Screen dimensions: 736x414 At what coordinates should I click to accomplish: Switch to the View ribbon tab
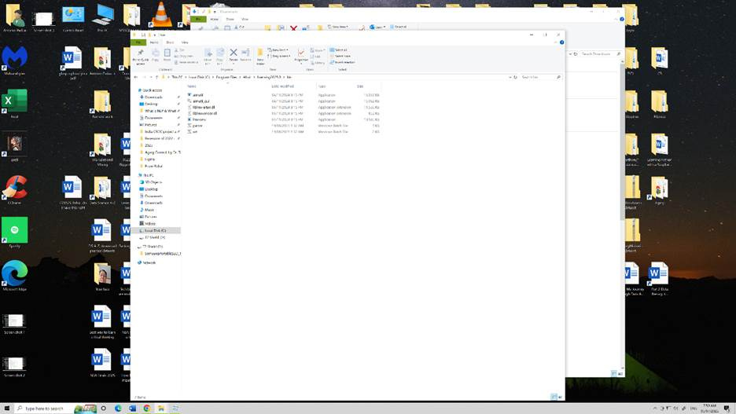185,42
